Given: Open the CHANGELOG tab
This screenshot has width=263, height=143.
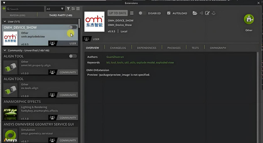Looking at the screenshot, I should (x=118, y=48).
